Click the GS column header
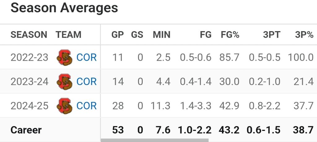Screen dimensions: 317x142 coord(137,35)
